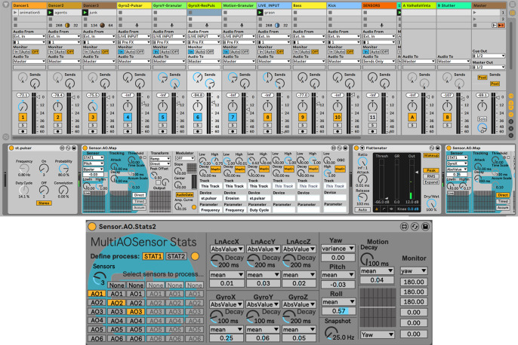Switch to Arrangement view with the top-right icon
The width and height of the screenshot is (518, 345).
[513, 5]
